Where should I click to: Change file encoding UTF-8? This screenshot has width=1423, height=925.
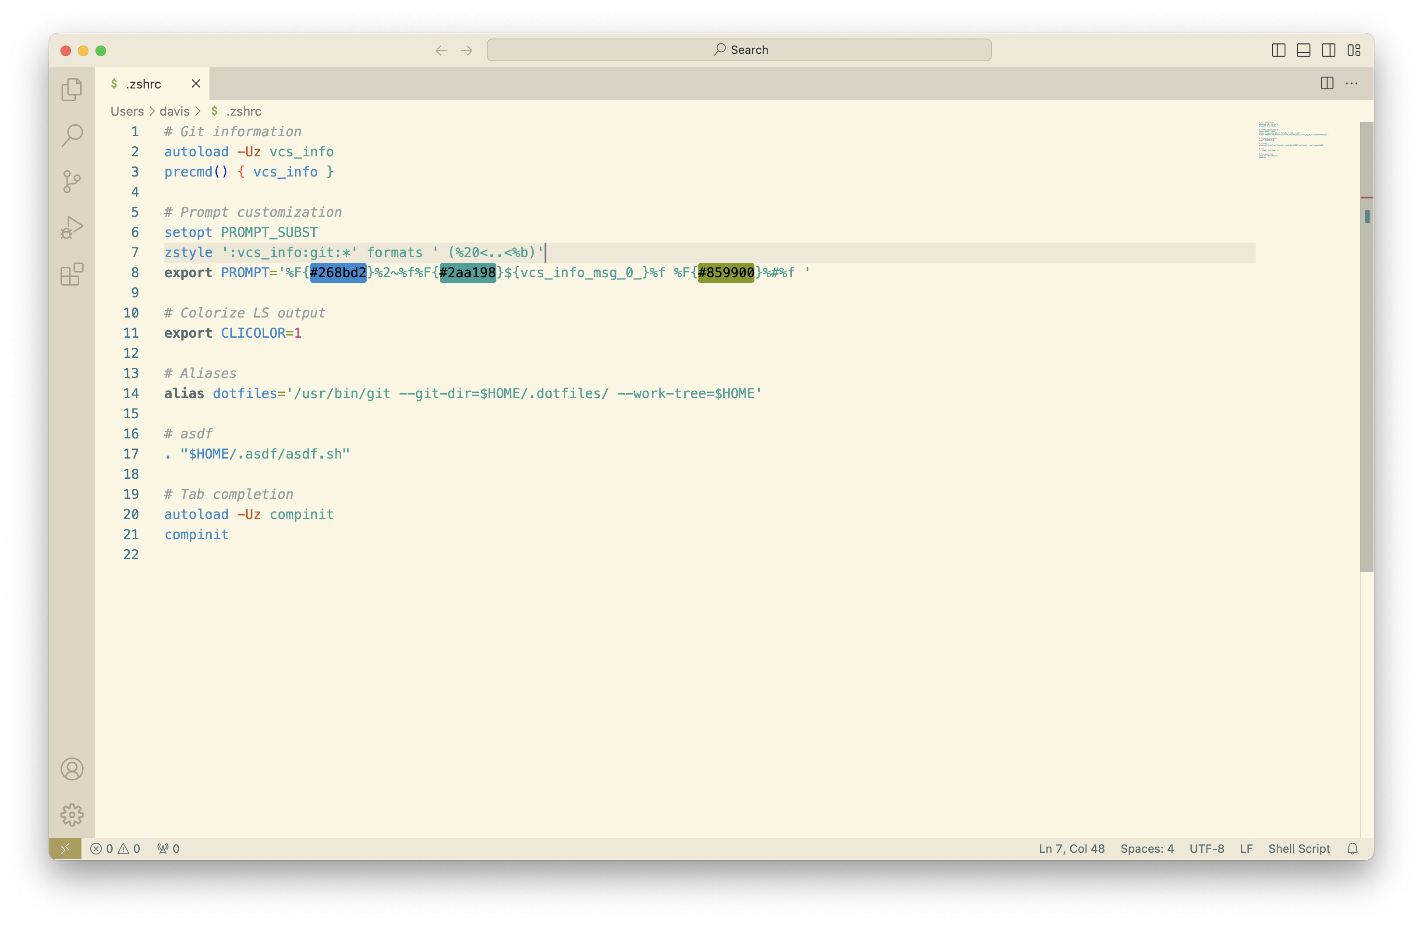pyautogui.click(x=1207, y=848)
